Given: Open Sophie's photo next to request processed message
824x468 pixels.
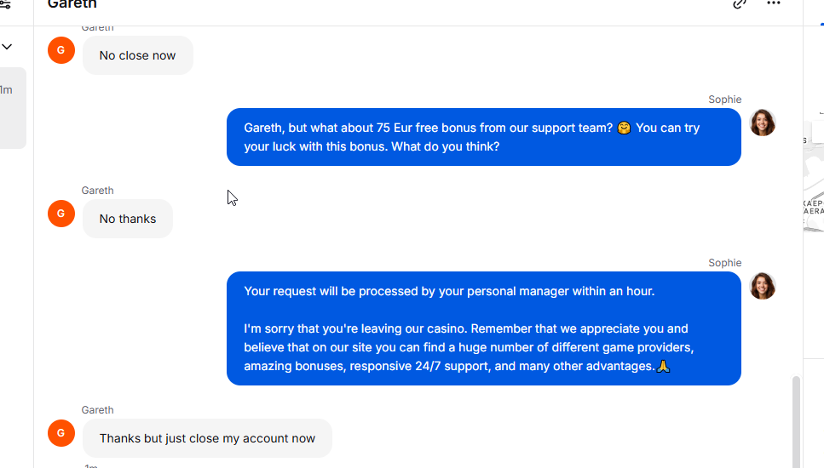Looking at the screenshot, I should tap(763, 286).
